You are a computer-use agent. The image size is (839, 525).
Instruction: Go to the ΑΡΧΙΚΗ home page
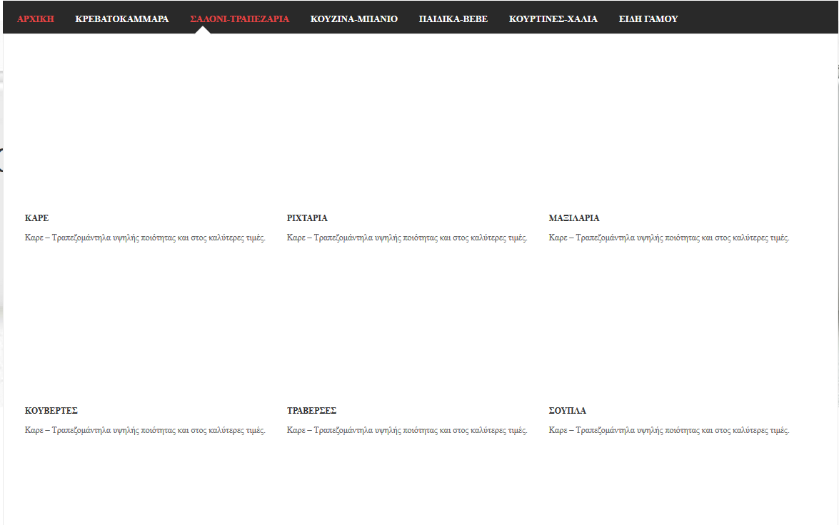click(36, 19)
